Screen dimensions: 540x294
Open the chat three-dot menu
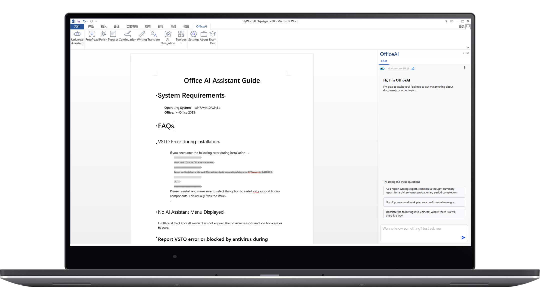click(465, 68)
